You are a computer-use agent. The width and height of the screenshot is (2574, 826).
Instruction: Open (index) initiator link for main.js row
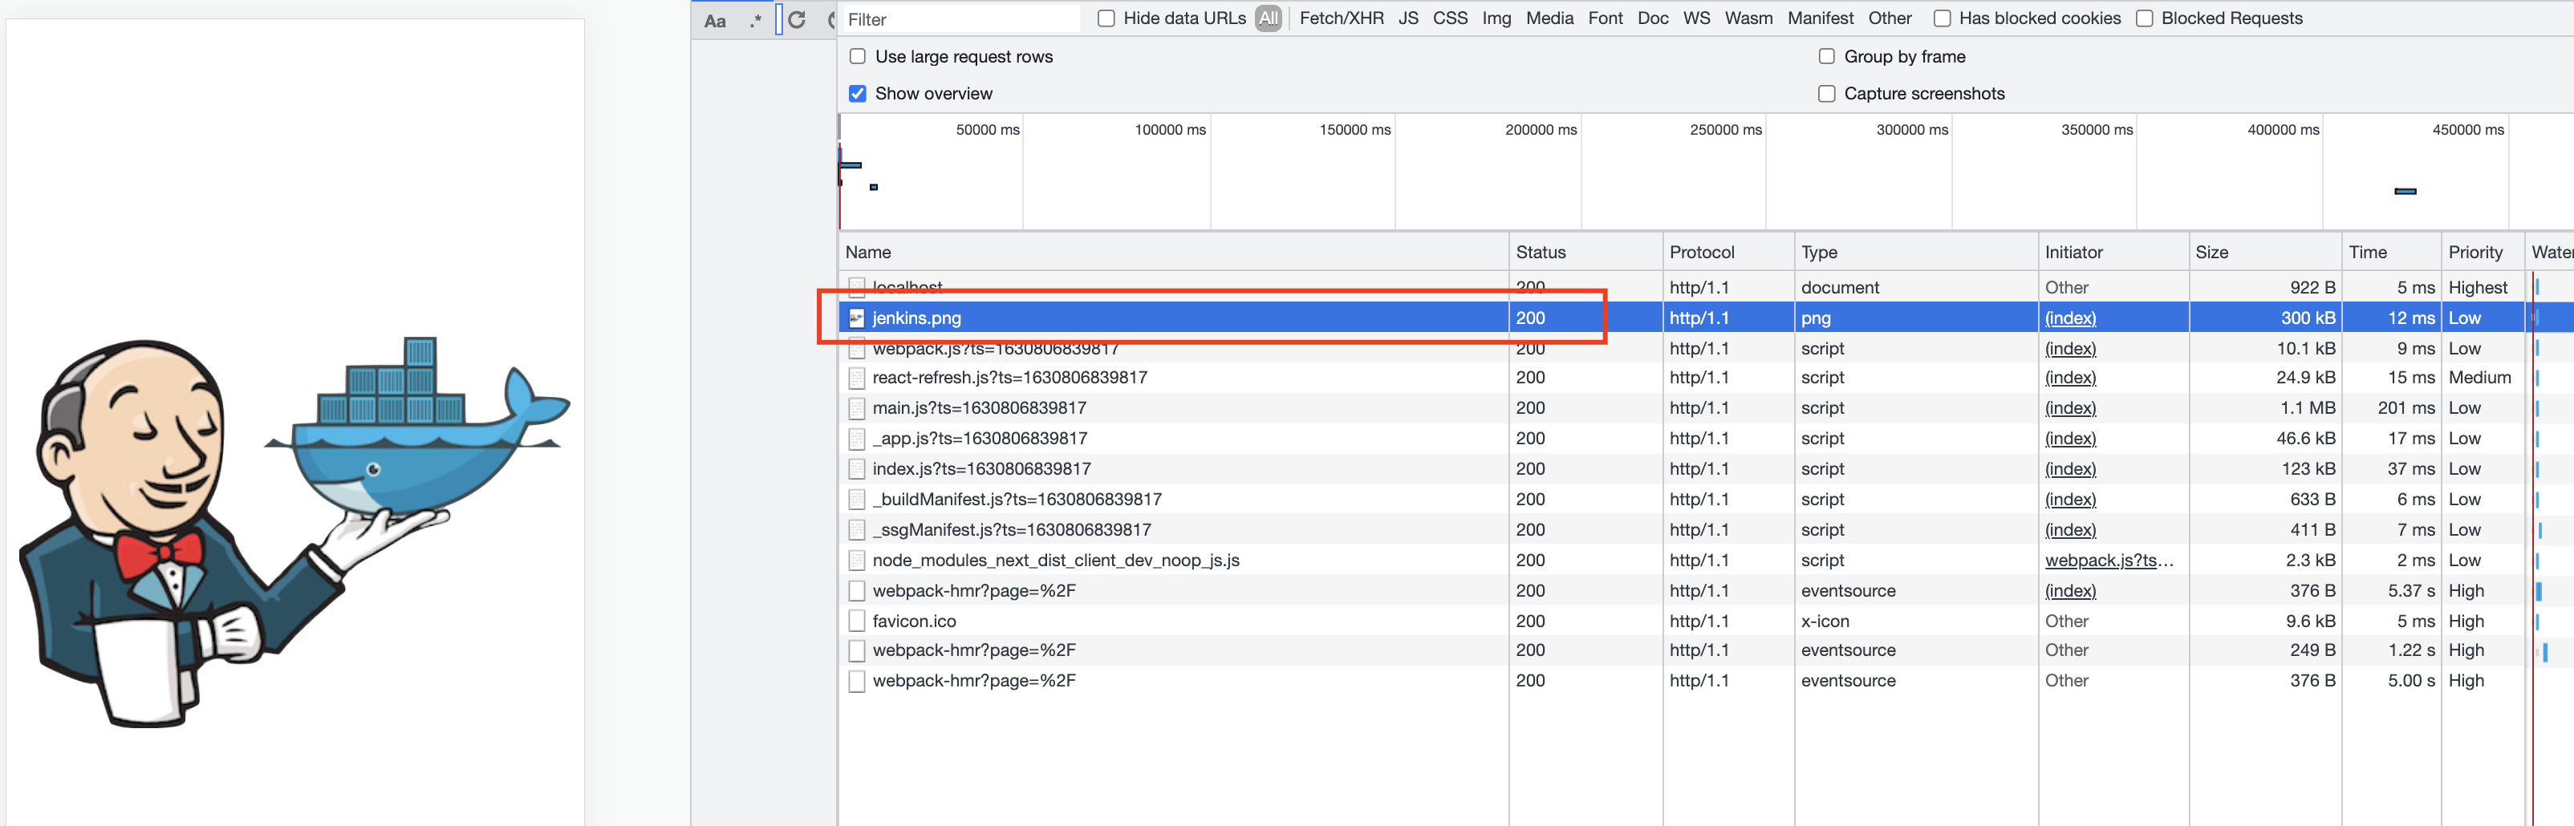(x=2070, y=408)
